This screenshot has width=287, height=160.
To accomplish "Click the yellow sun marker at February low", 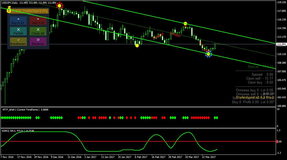I will coord(137,46).
